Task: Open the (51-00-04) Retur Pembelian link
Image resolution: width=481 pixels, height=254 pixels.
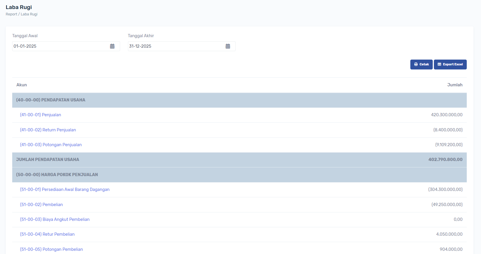Action: [x=47, y=234]
